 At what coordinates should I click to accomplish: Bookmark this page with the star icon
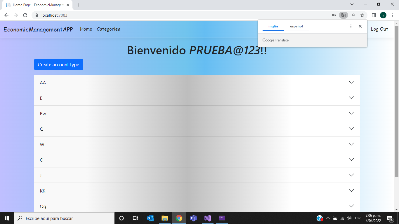pyautogui.click(x=362, y=15)
